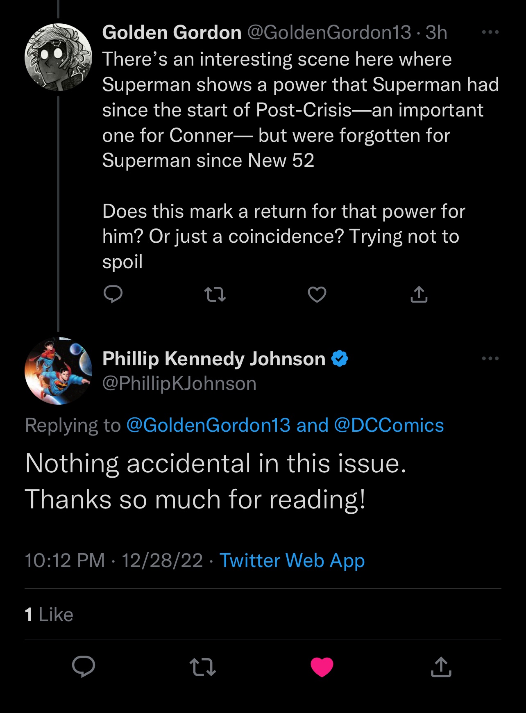Retweet Golden Gordon's tweet
526x713 pixels.
click(x=215, y=294)
